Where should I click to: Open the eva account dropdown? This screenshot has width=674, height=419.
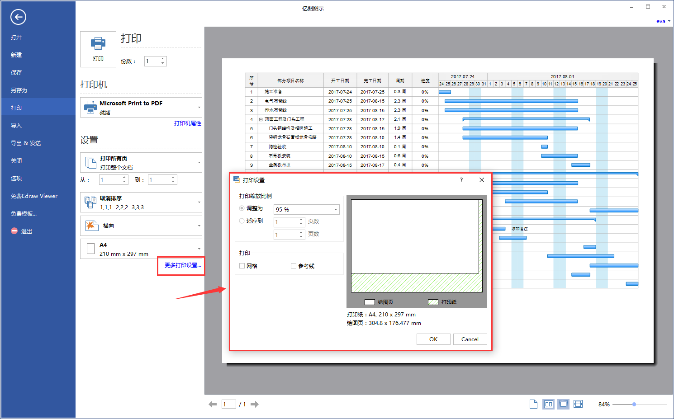coord(663,21)
